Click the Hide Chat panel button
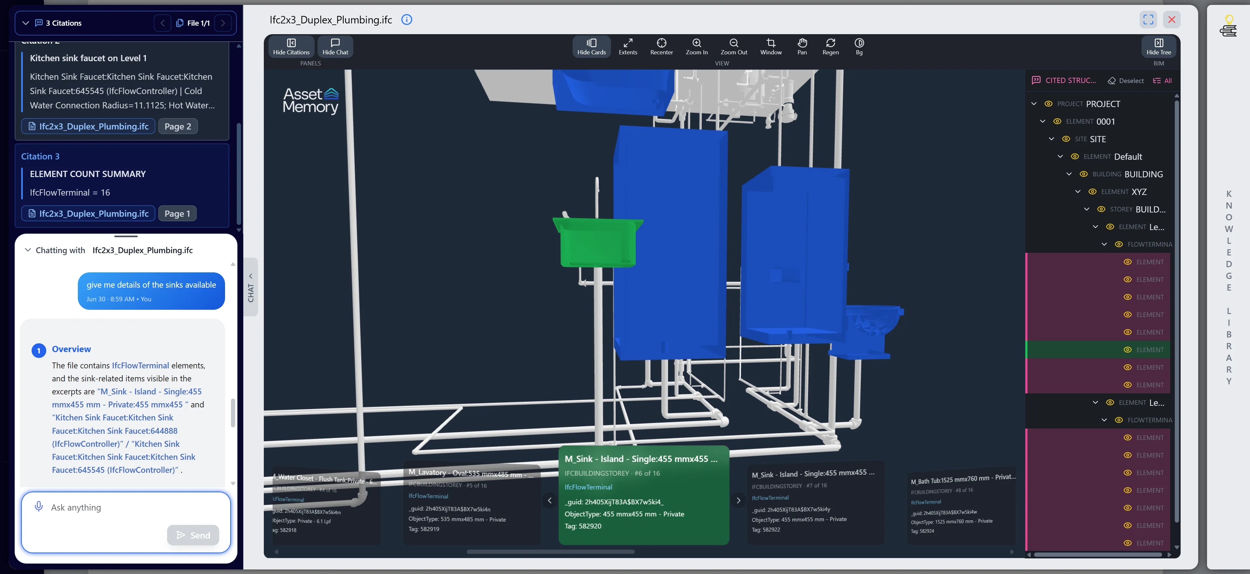Image resolution: width=1250 pixels, height=574 pixels. [335, 47]
